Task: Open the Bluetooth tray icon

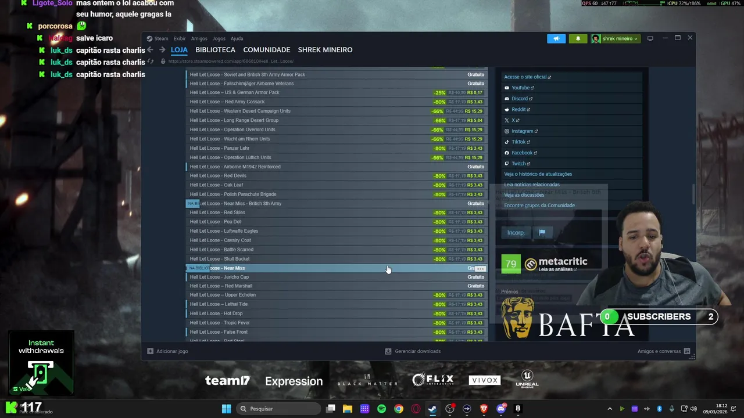Action: click(x=660, y=409)
